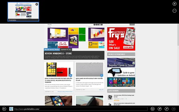This screenshot has height=112, width=179.
Task: Click the 'Apple, iOS' tags link
Action: (101, 90)
